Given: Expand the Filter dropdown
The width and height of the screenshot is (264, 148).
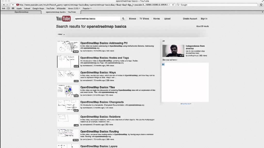Looking at the screenshot, I should pos(61,34).
